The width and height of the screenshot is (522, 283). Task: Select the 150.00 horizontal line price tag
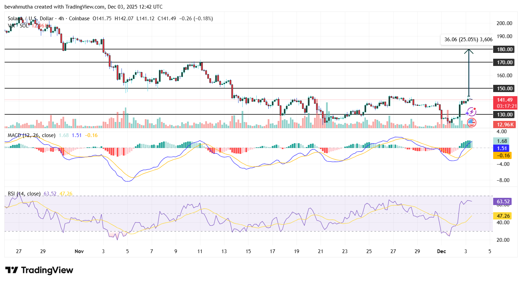pyautogui.click(x=504, y=89)
